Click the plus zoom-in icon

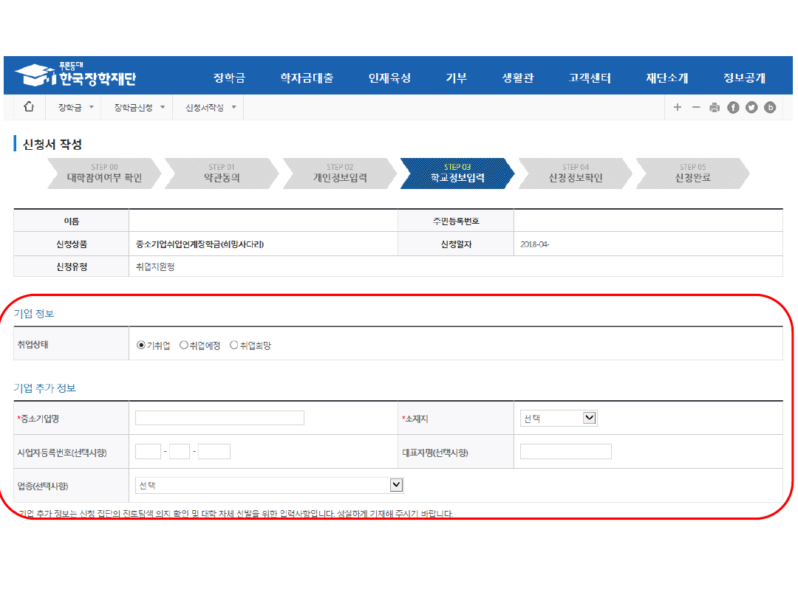(x=678, y=108)
